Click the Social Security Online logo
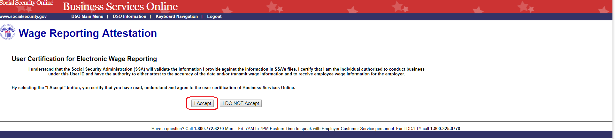This screenshot has width=615, height=139. pos(27,3)
